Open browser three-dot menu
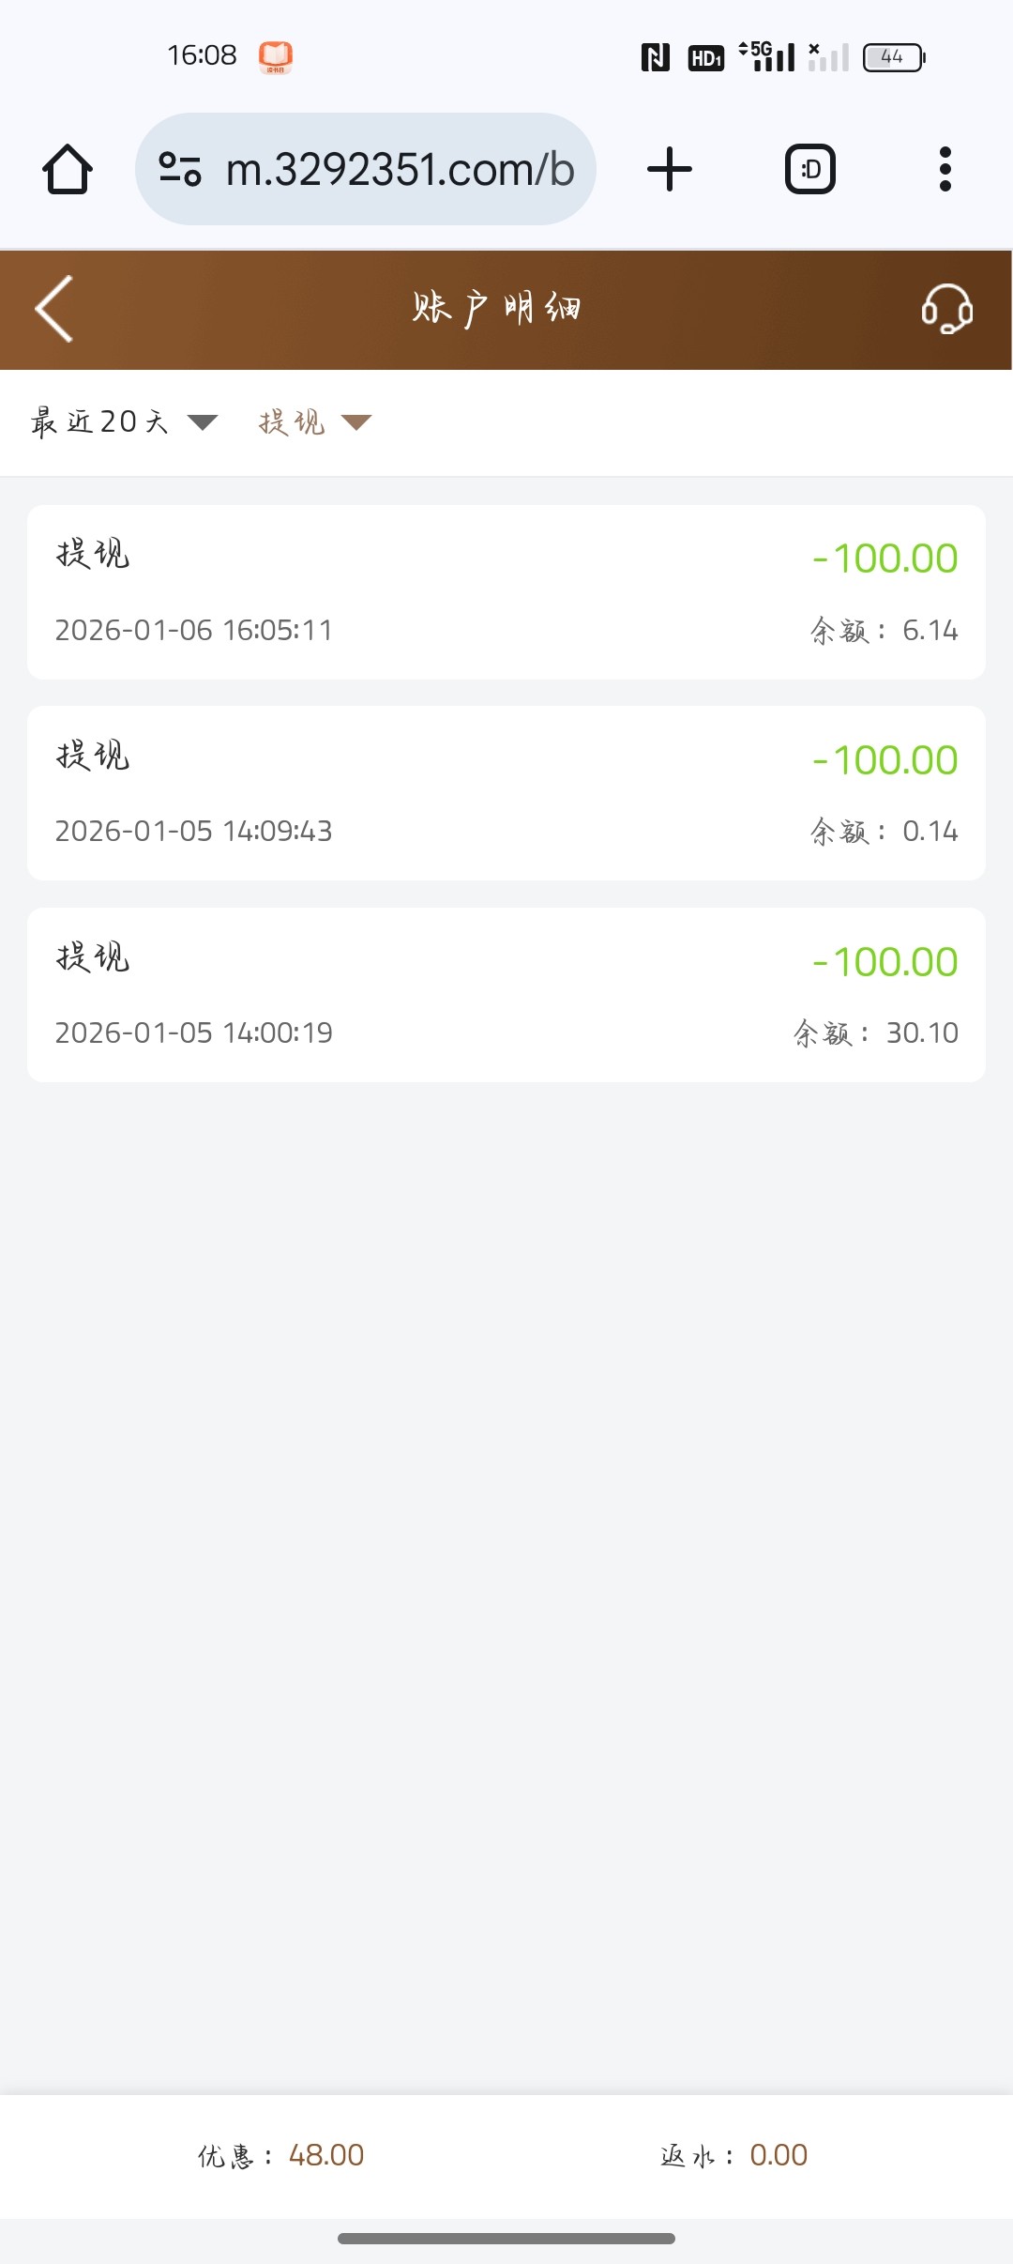1013x2264 pixels. pos(945,170)
